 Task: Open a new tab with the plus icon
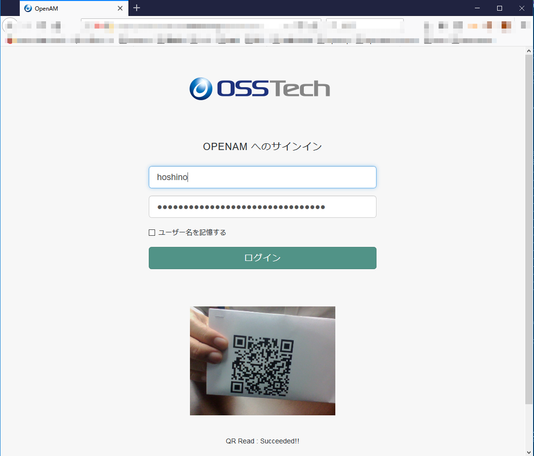(x=137, y=8)
